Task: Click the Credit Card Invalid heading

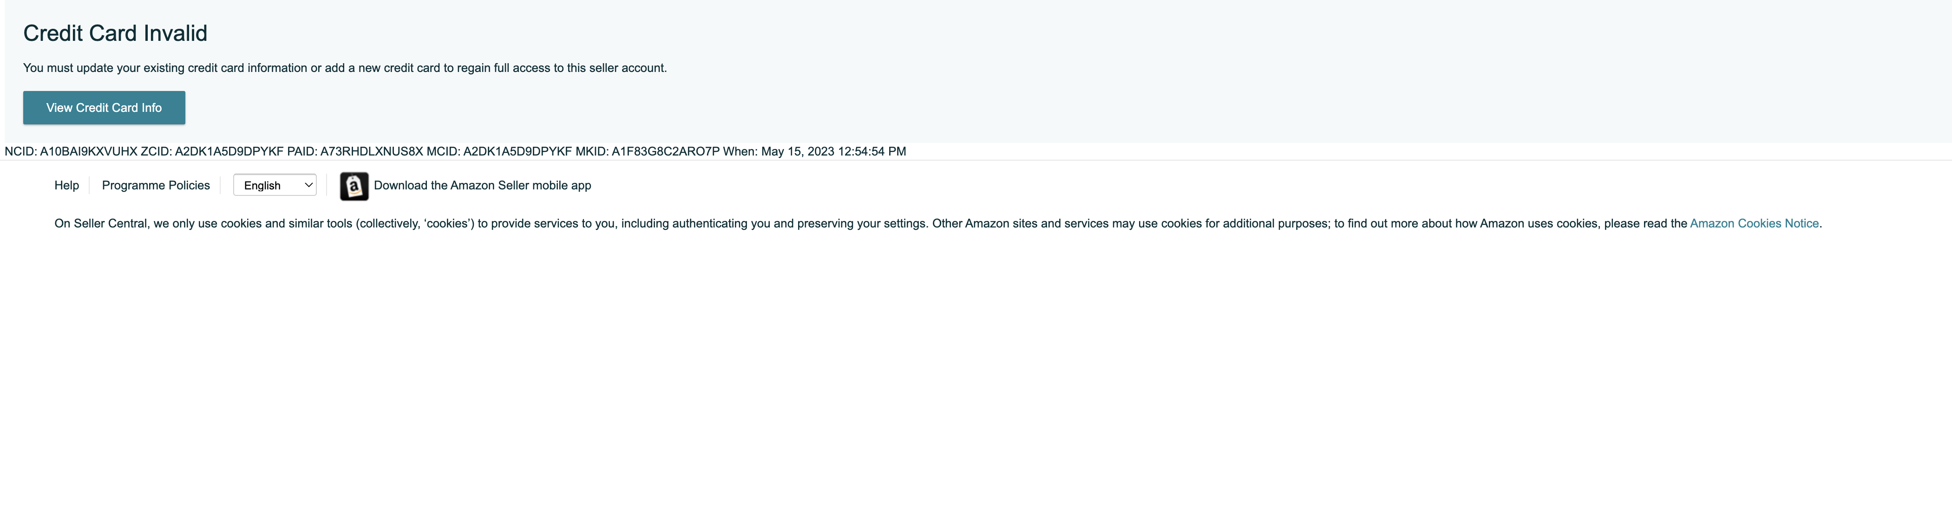Action: tap(115, 33)
